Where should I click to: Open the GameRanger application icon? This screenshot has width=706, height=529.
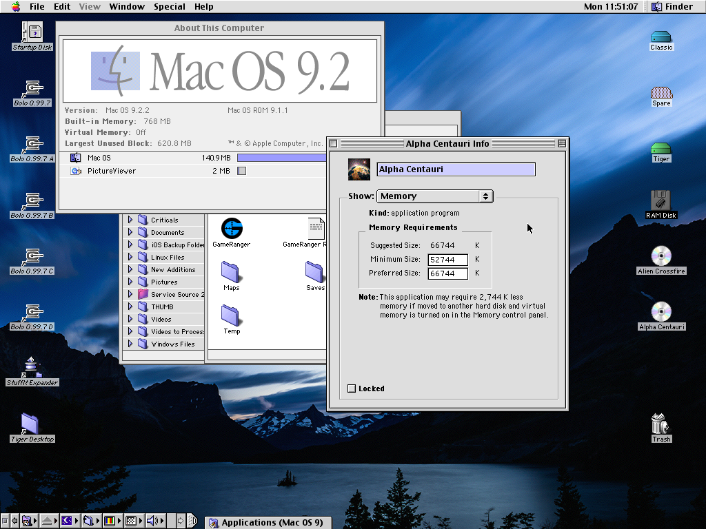coord(232,229)
